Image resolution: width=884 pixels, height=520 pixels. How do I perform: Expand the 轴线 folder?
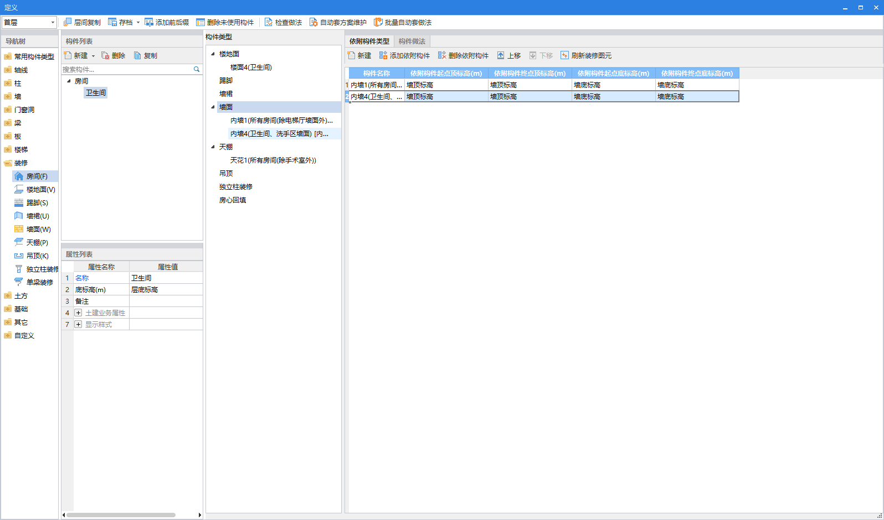(x=8, y=70)
